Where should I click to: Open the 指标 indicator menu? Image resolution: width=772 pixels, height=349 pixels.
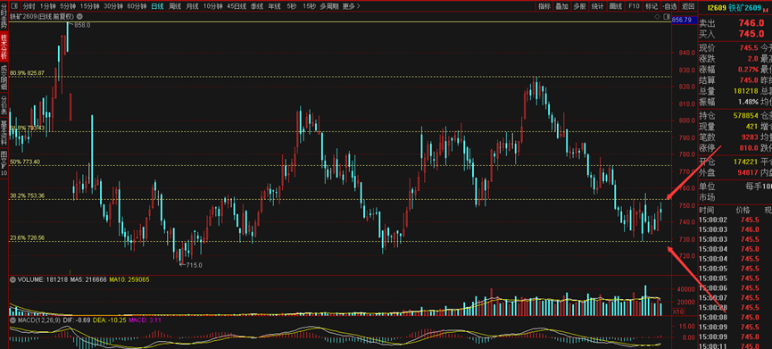click(544, 6)
